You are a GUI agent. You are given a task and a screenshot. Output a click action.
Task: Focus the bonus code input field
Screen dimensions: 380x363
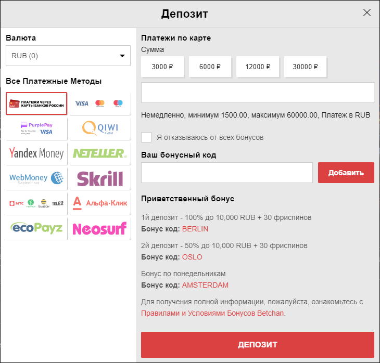pyautogui.click(x=227, y=173)
